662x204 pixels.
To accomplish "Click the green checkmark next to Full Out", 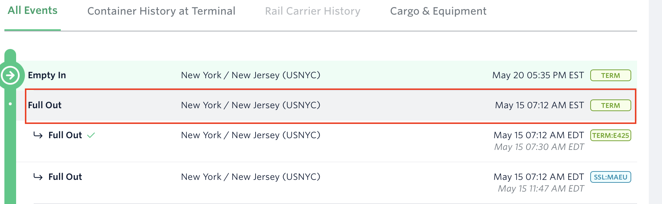I will click(91, 135).
